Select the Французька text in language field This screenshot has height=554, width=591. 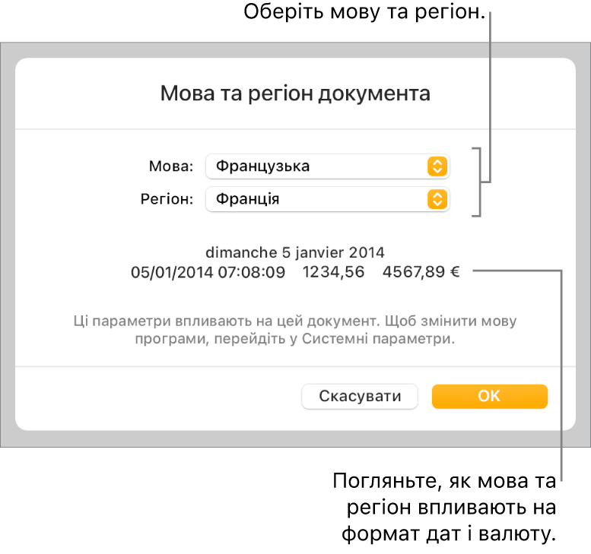(262, 166)
